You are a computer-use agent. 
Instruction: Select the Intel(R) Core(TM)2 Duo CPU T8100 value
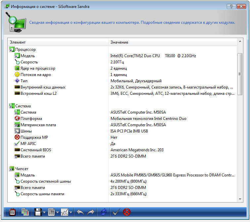(x=153, y=56)
